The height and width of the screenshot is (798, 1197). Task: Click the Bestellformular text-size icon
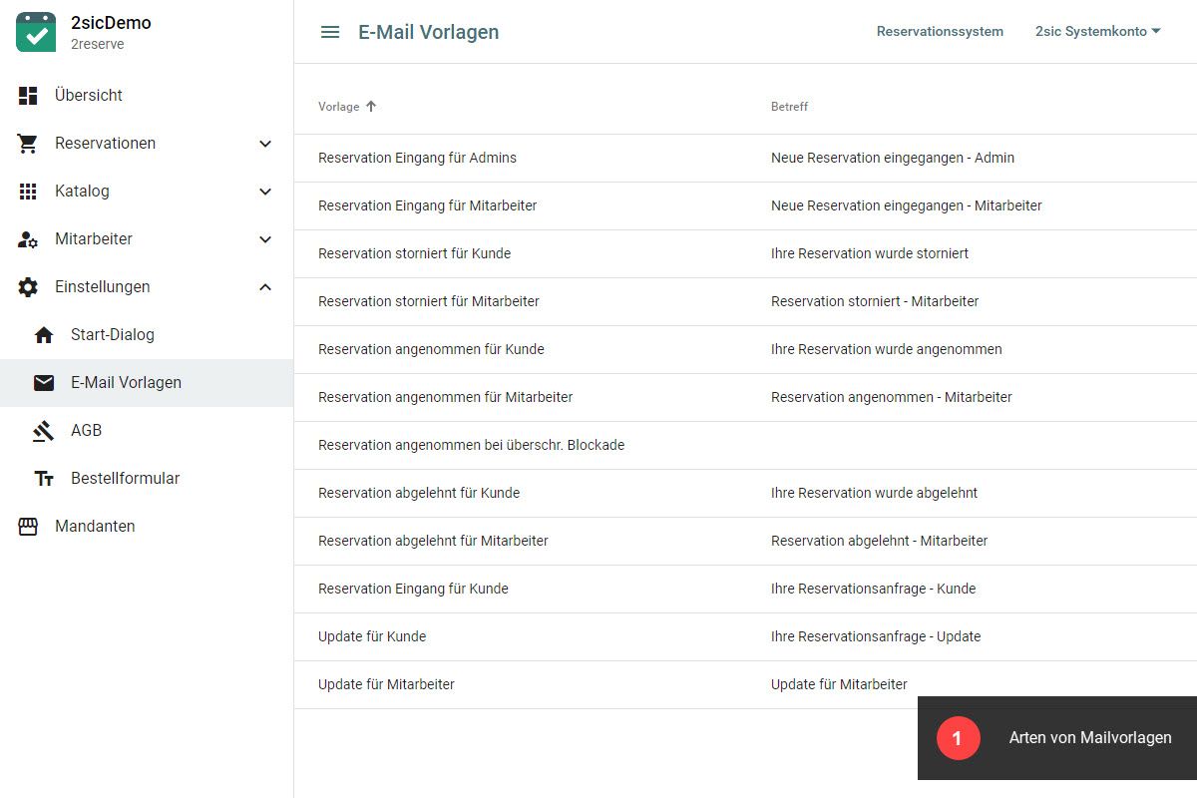click(x=44, y=479)
